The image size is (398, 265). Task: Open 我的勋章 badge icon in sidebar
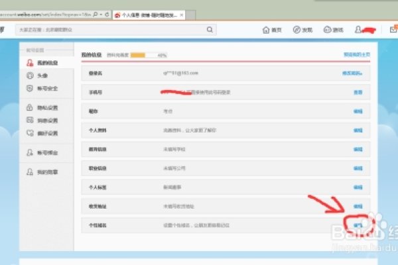coord(30,172)
